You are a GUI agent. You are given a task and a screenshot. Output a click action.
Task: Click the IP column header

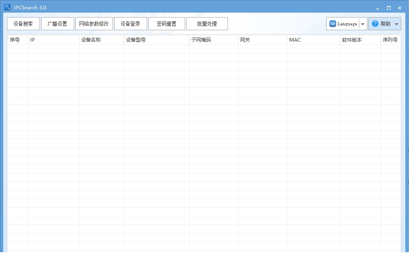coord(53,40)
